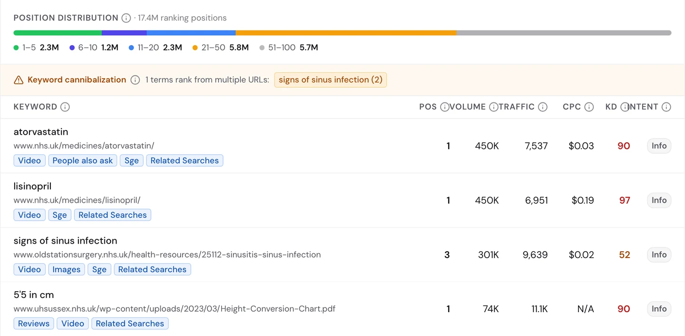Click indigo 6–10 segment of distribution bar

pyautogui.click(x=124, y=33)
